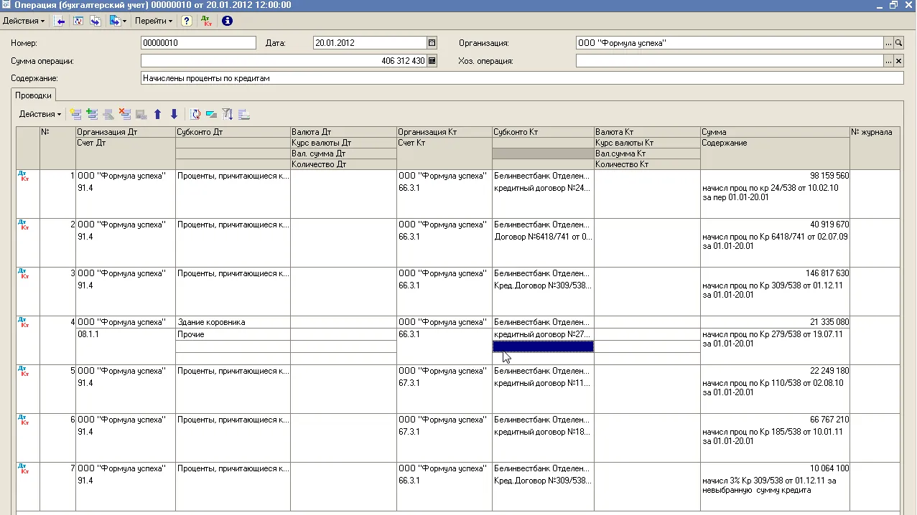Delete the row using the red X icon

click(x=125, y=114)
